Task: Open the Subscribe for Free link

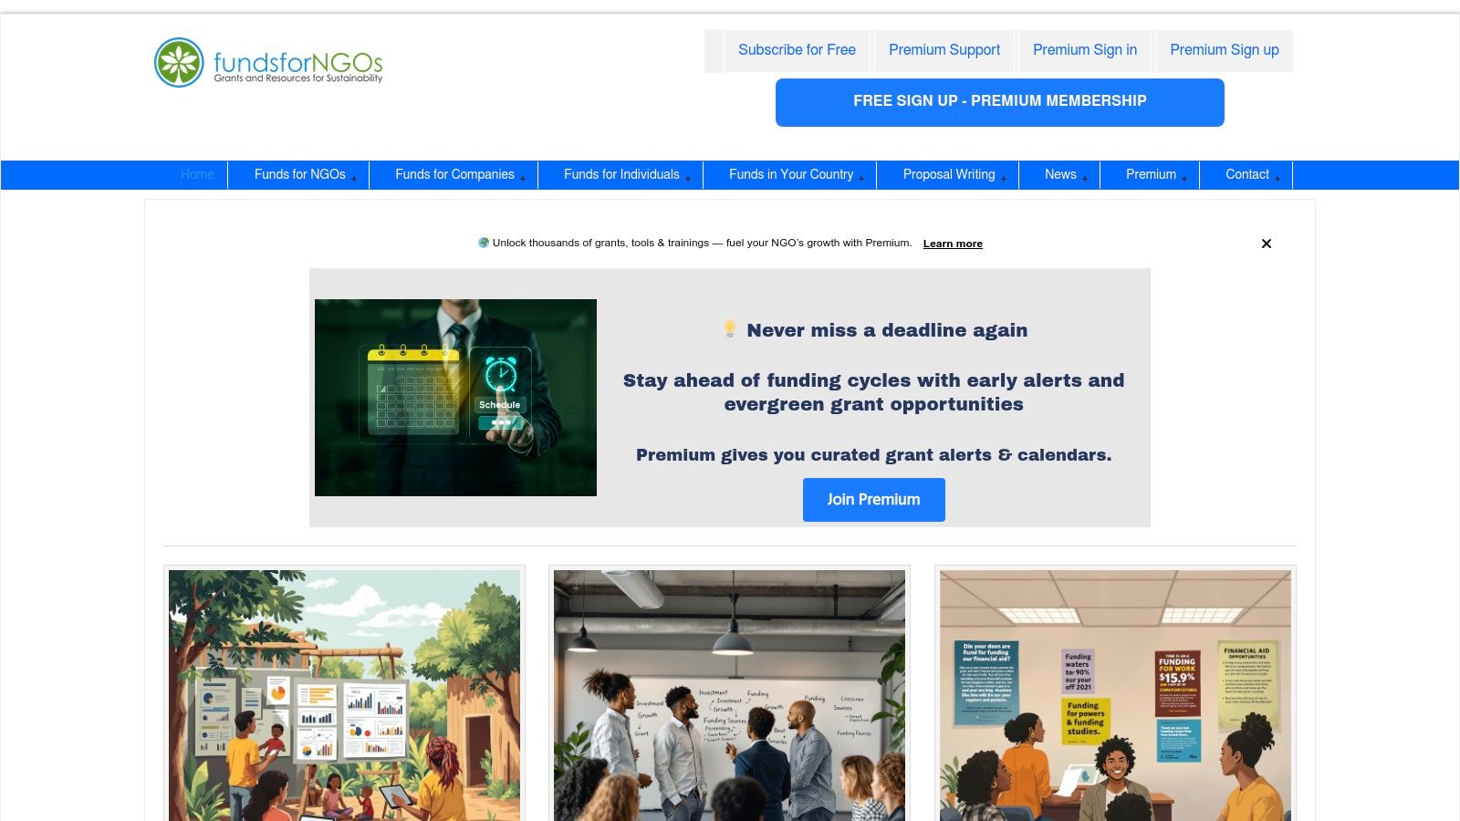Action: click(x=797, y=50)
